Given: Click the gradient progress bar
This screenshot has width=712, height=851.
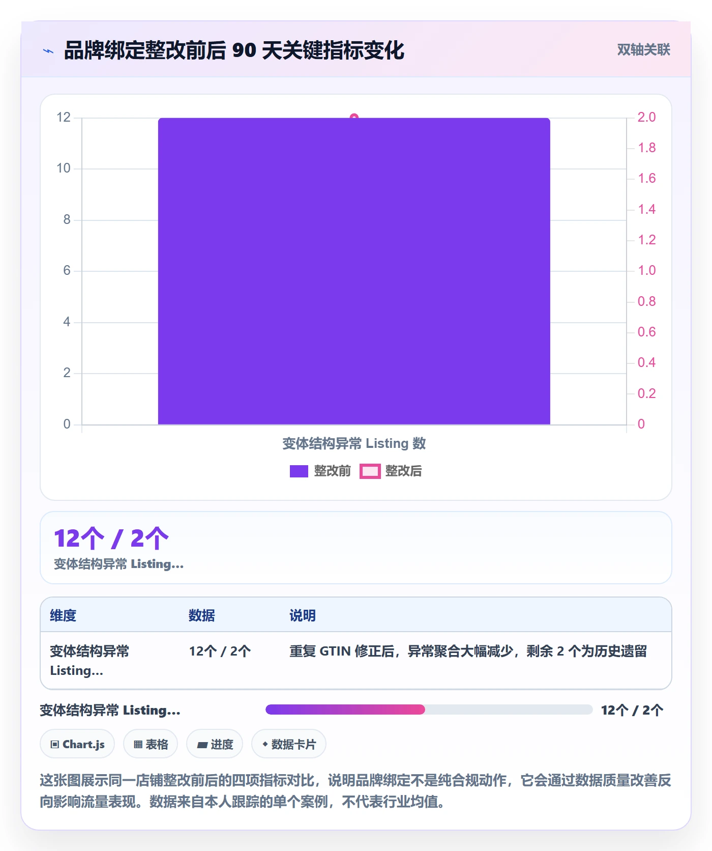Looking at the screenshot, I should click(429, 710).
